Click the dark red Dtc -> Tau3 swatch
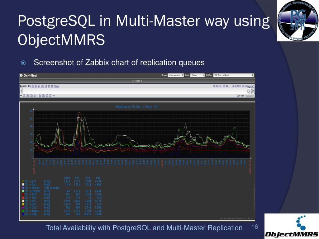 pos(23,194)
